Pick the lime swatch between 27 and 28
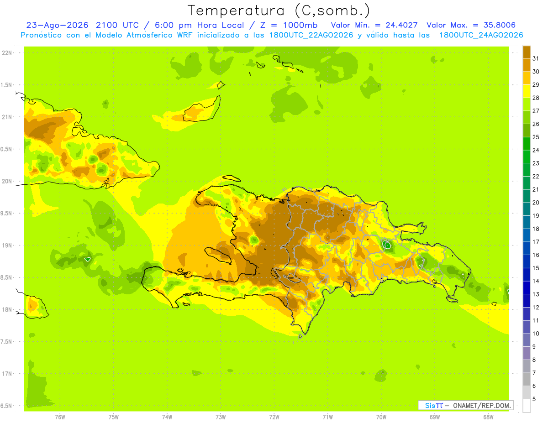Image resolution: width=548 pixels, height=423 pixels. point(527,104)
